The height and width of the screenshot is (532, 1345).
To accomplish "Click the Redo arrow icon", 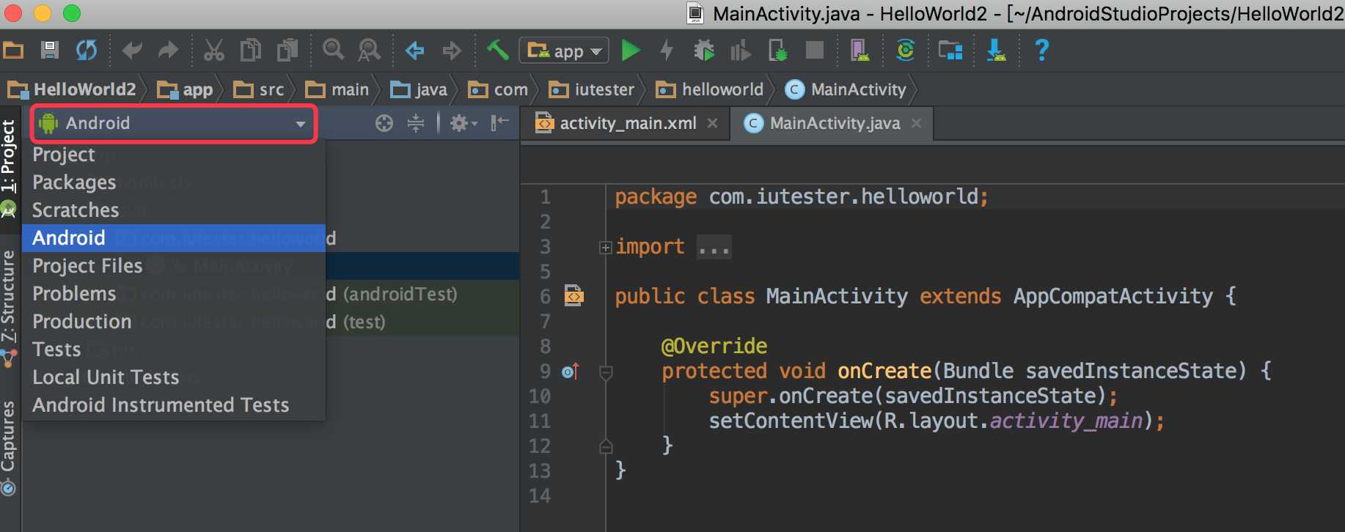I will pos(168,51).
